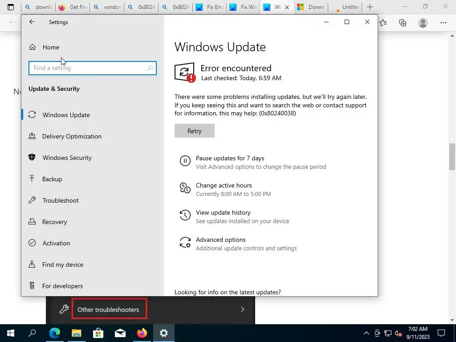Open Edge tab actions menu icon
The image size is (456, 342).
11,7
